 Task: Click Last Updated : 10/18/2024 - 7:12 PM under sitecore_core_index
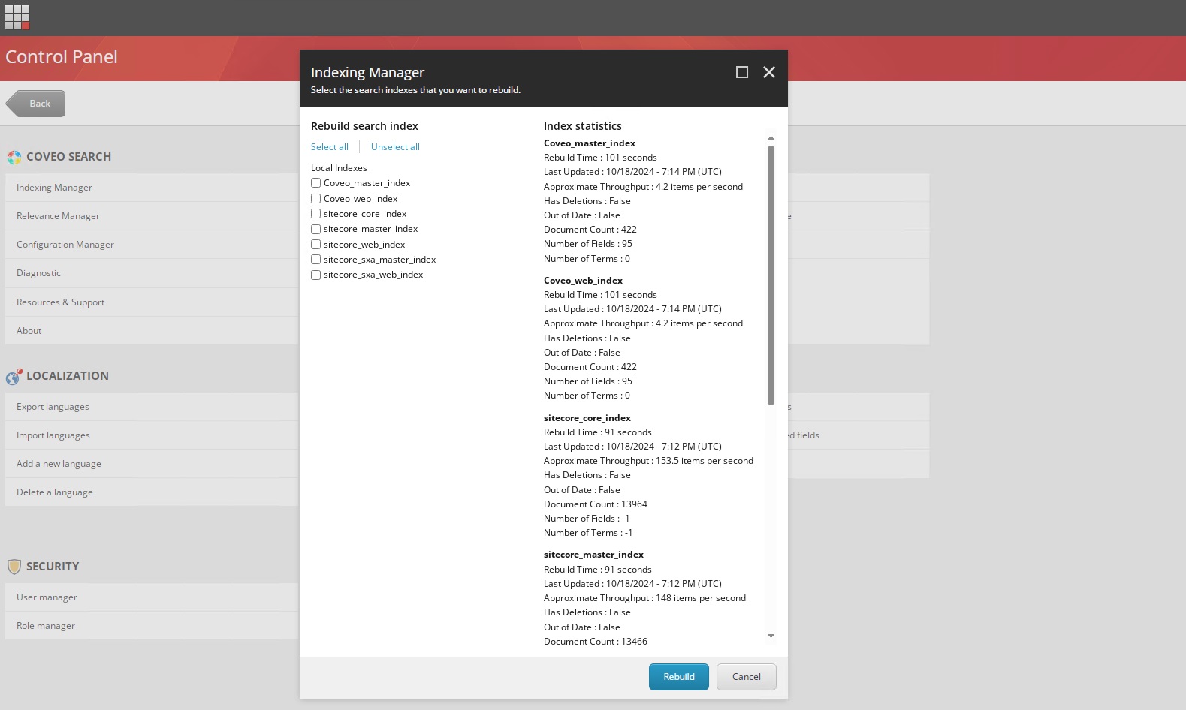click(632, 447)
